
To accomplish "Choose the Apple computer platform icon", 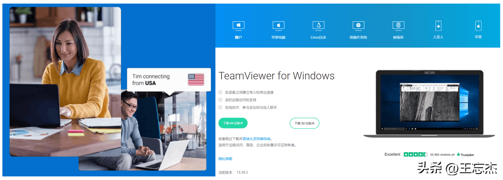I will coord(278,25).
